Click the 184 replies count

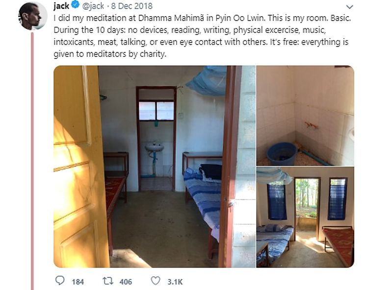point(78,282)
